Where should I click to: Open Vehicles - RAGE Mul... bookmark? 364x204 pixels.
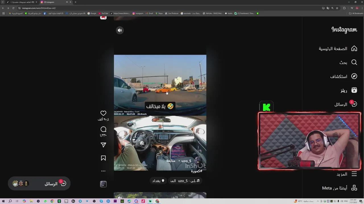[213, 13]
